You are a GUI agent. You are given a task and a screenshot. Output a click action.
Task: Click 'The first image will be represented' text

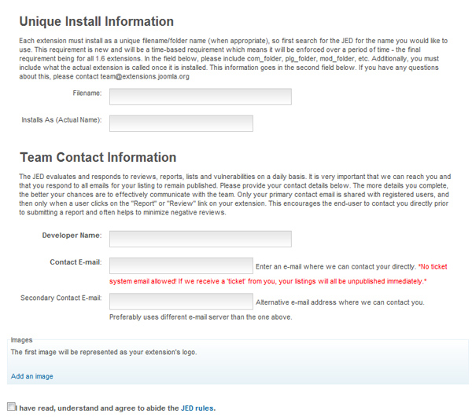click(x=104, y=352)
